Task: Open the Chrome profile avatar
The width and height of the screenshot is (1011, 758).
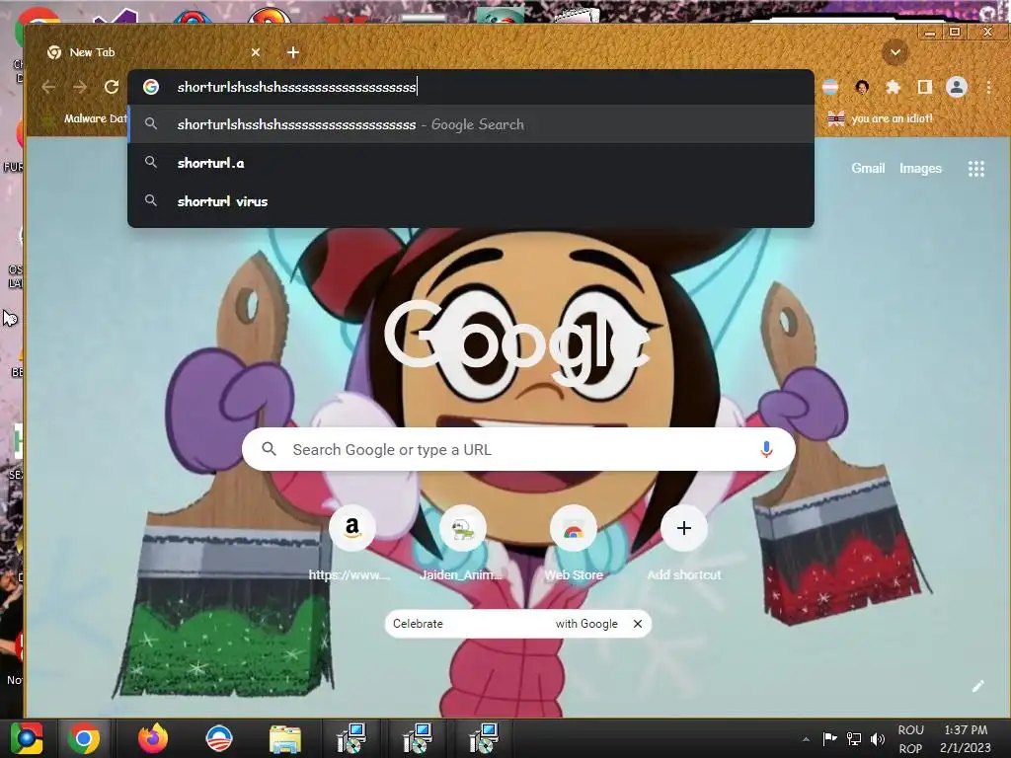Action: click(x=956, y=87)
